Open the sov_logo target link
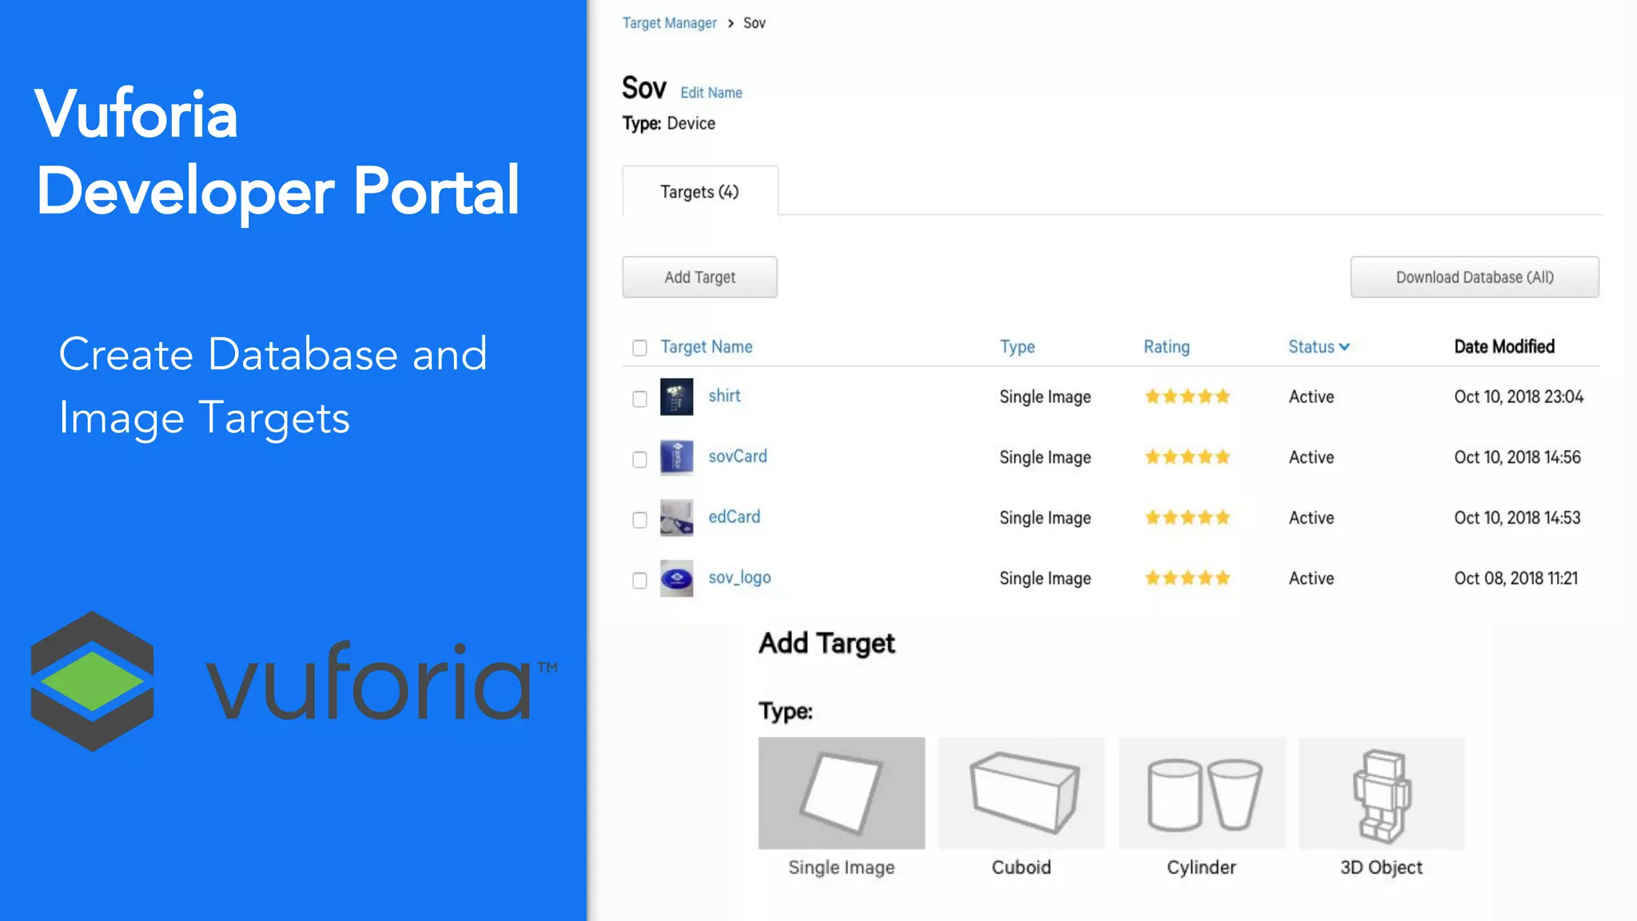Image resolution: width=1637 pixels, height=921 pixels. pyautogui.click(x=739, y=578)
